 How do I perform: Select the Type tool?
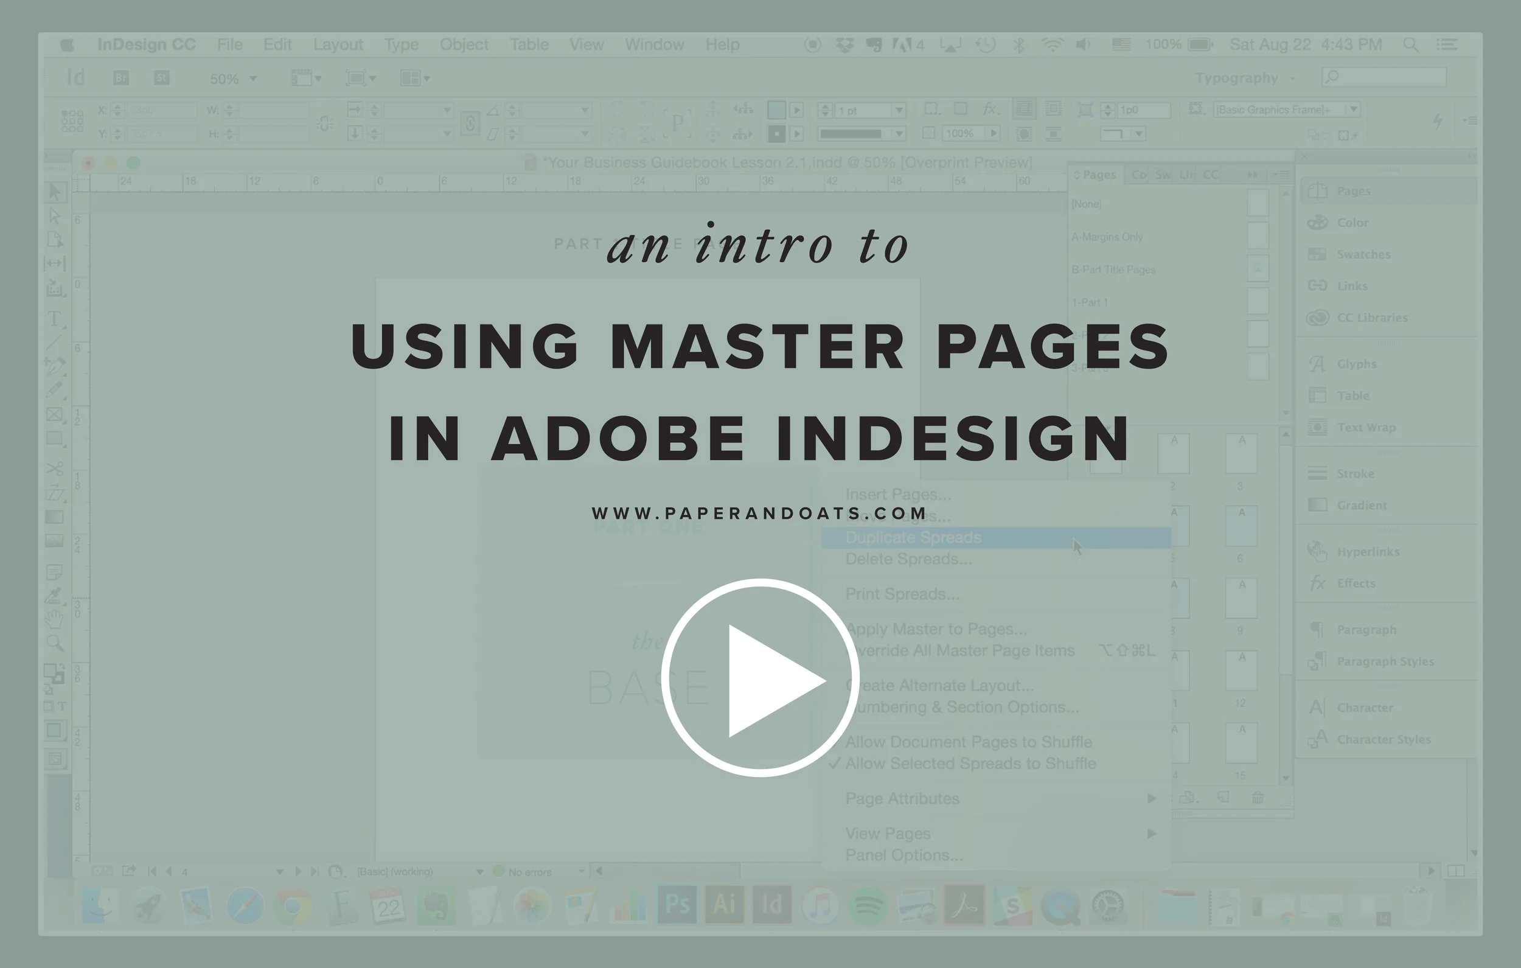pyautogui.click(x=55, y=318)
